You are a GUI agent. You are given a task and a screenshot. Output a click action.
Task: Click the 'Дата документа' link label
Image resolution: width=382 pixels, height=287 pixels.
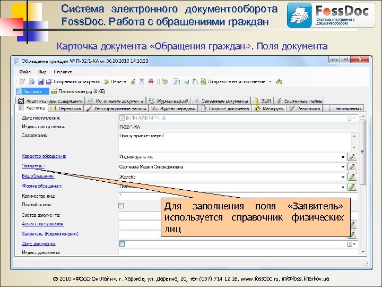coord(39,244)
